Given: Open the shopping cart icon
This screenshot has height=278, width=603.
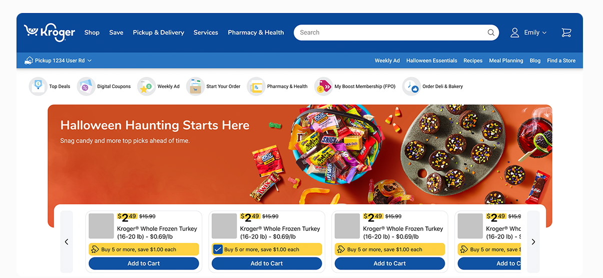Looking at the screenshot, I should tap(566, 33).
